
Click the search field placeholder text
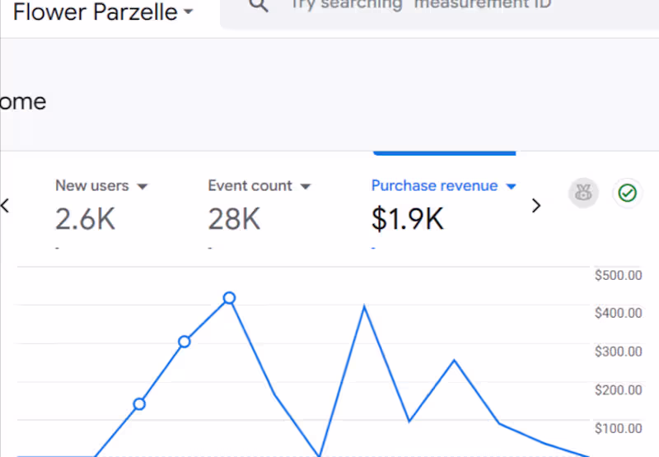tap(420, 5)
